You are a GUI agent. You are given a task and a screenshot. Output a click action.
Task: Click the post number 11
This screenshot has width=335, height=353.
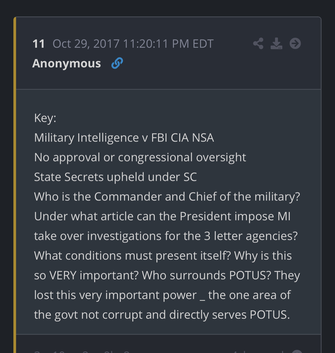tap(38, 44)
